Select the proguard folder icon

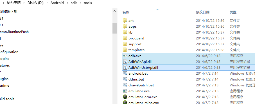point(125,38)
